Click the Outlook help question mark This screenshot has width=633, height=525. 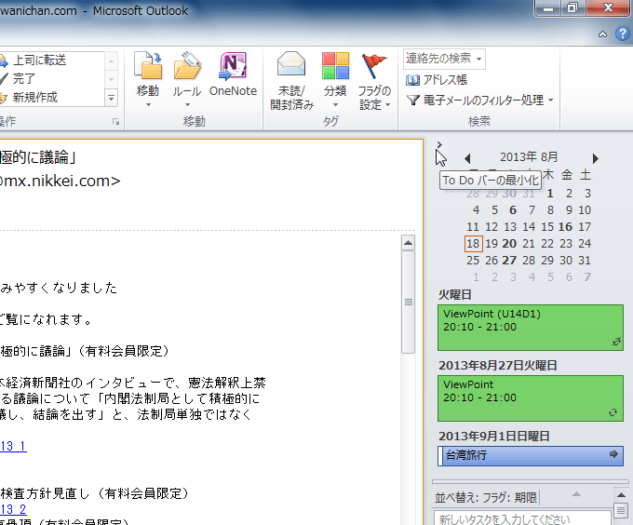[x=623, y=34]
